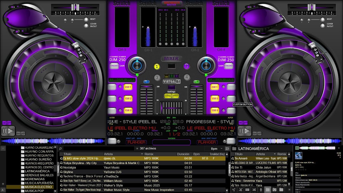Click the automix icon in sideview toolbar
The width and height of the screenshot is (343, 193).
[x=234, y=190]
